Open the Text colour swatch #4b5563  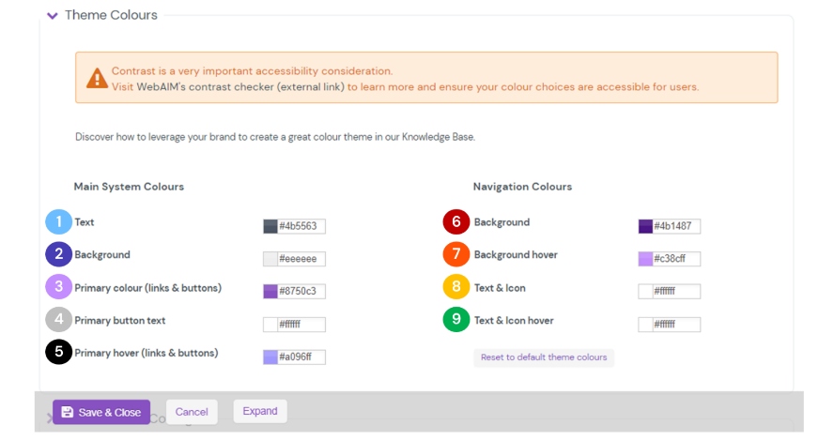270,226
